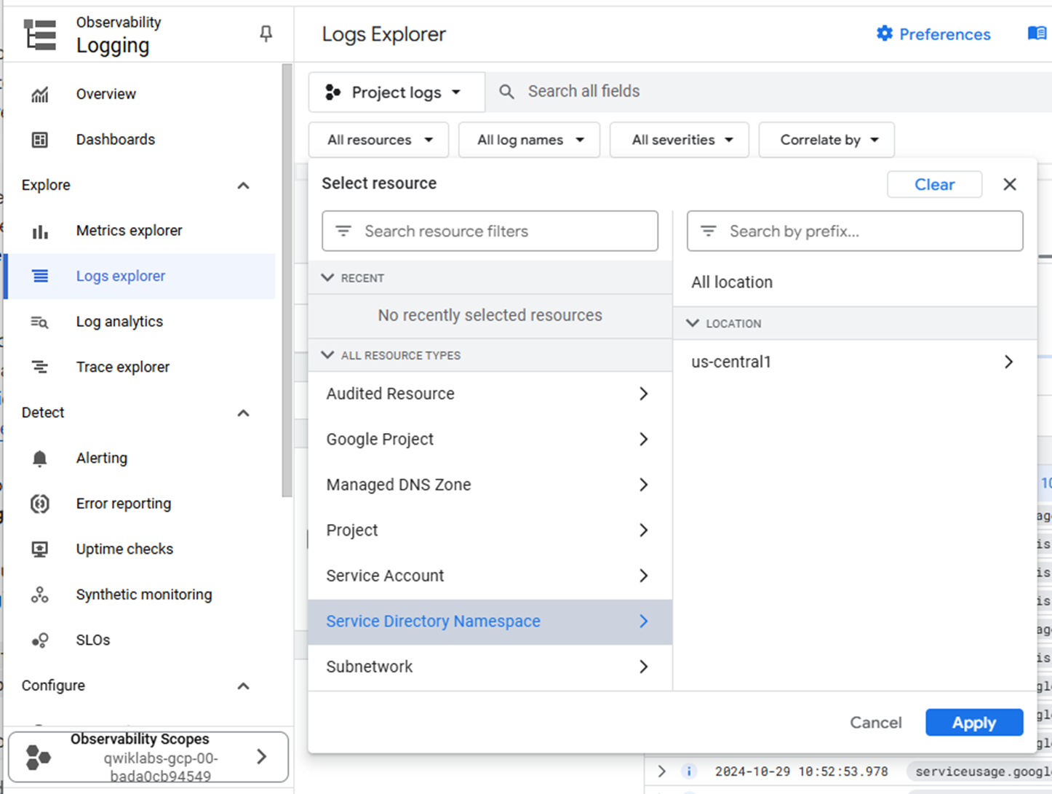
Task: Open the Correlate by dropdown
Action: point(827,140)
